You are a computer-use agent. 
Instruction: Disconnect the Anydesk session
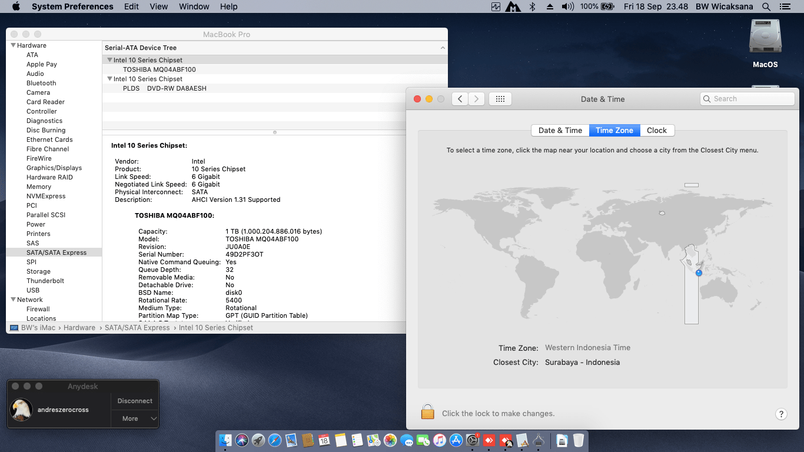pyautogui.click(x=135, y=401)
